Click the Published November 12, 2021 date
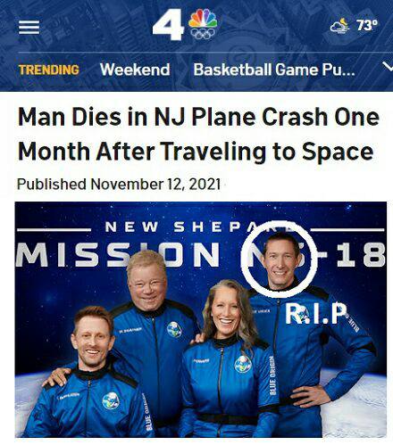 coord(119,184)
